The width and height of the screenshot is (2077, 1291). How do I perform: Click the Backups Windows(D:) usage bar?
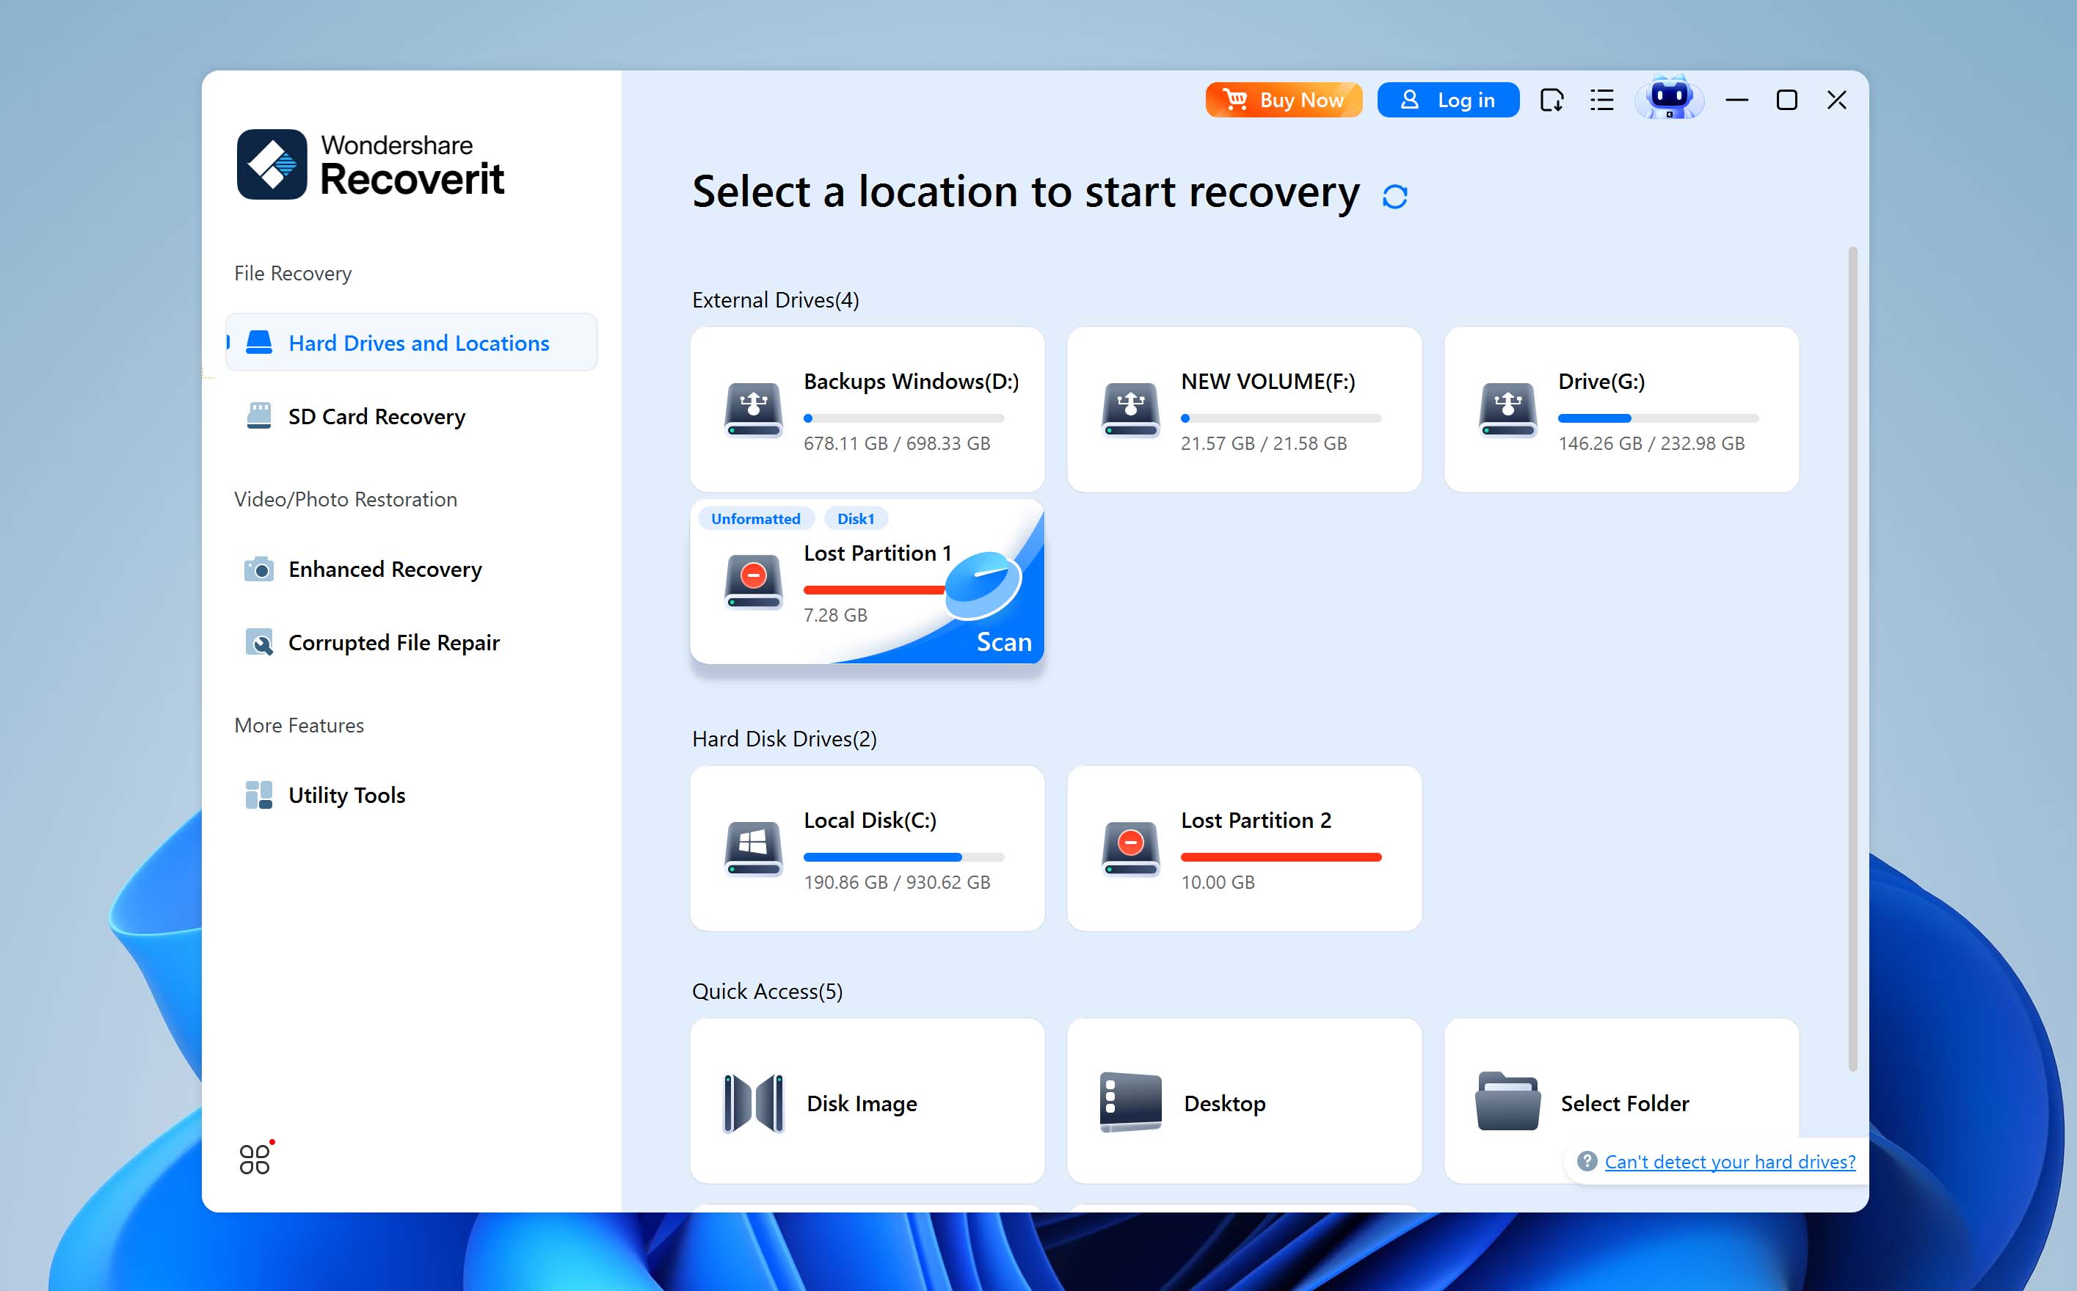(903, 418)
